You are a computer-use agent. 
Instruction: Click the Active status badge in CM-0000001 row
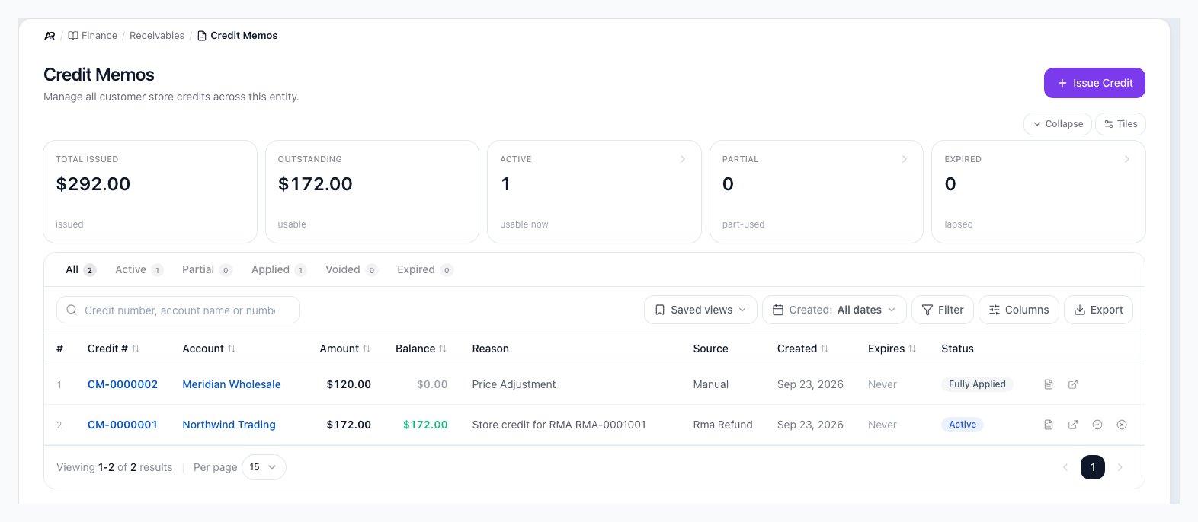(963, 425)
